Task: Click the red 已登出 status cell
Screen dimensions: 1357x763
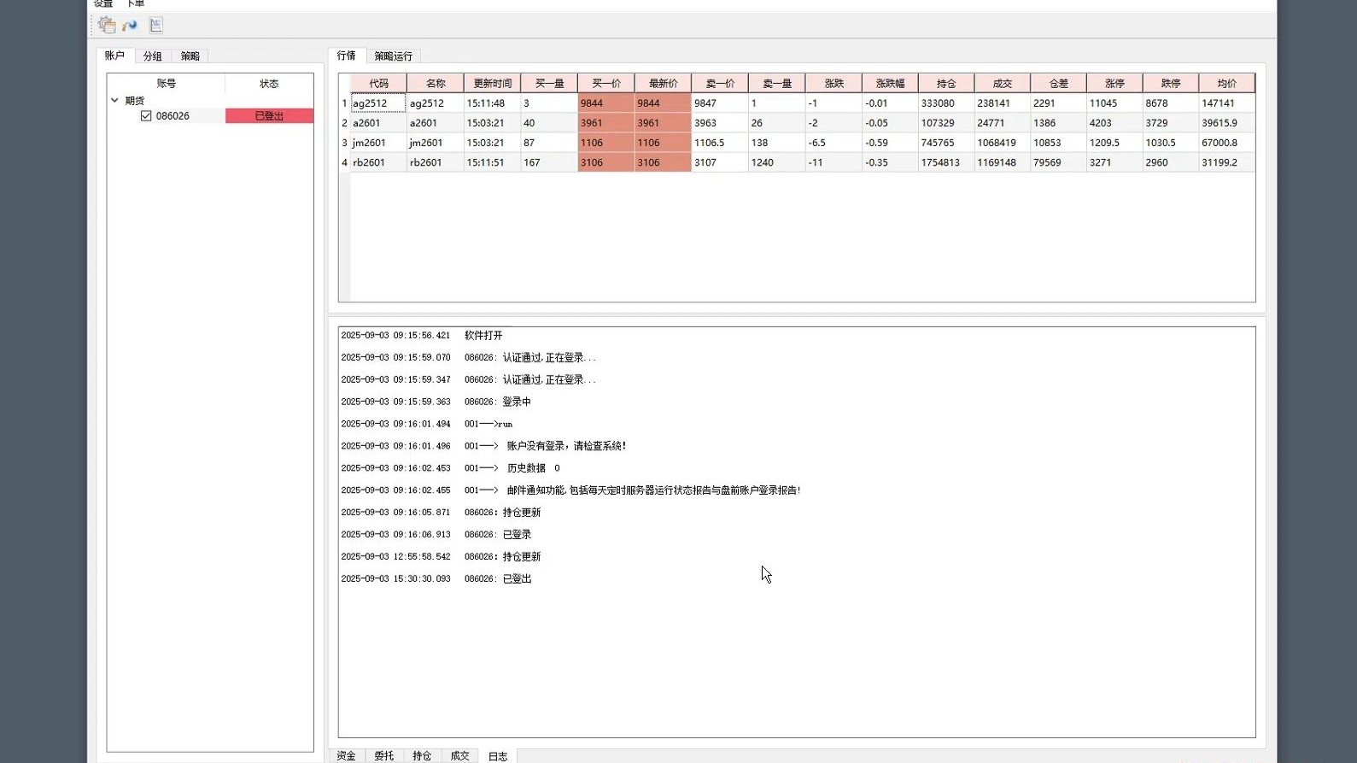Action: pyautogui.click(x=269, y=116)
